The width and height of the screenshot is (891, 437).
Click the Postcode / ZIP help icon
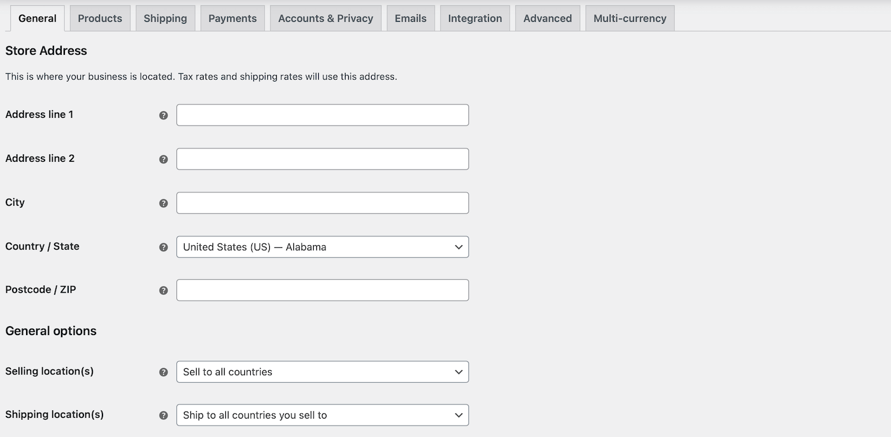point(164,290)
